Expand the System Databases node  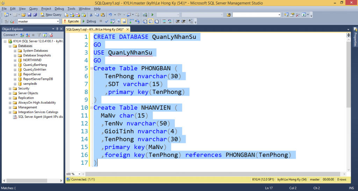pyautogui.click(x=15, y=51)
